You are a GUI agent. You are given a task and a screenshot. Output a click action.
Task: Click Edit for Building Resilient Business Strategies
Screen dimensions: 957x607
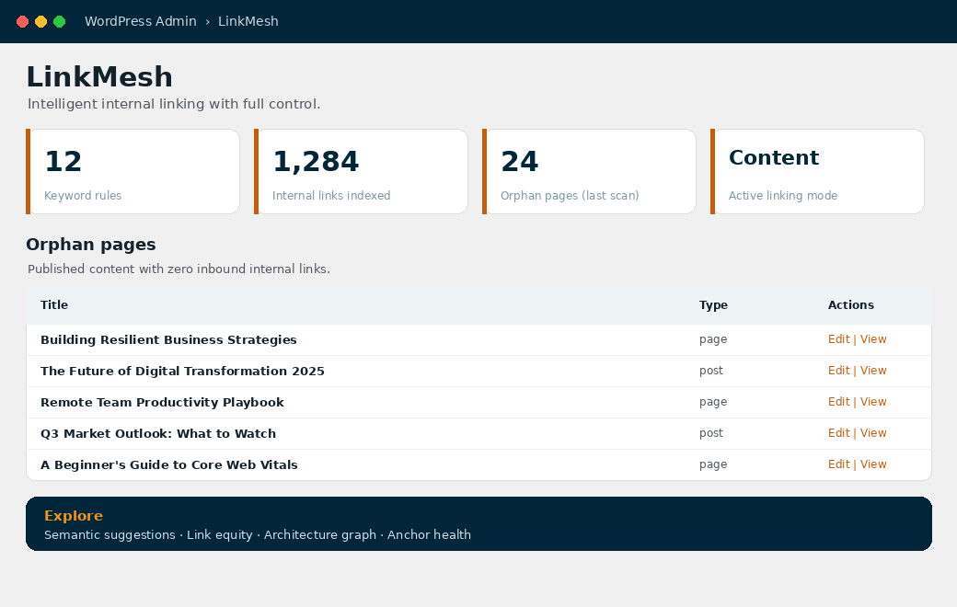838,339
